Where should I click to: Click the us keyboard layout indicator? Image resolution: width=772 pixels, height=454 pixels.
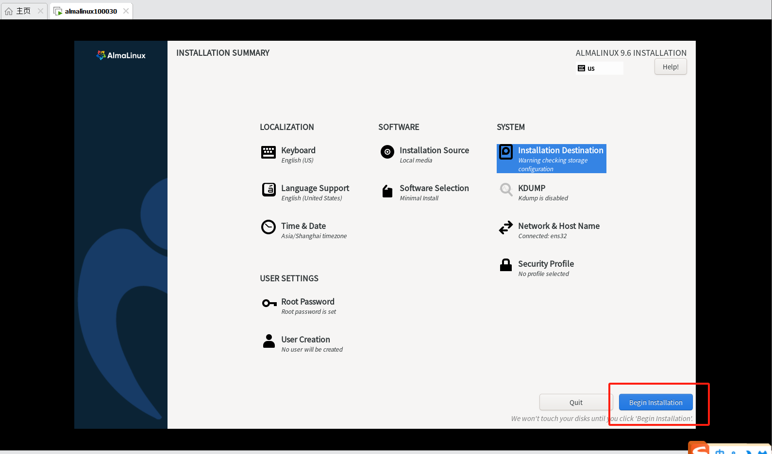click(600, 68)
